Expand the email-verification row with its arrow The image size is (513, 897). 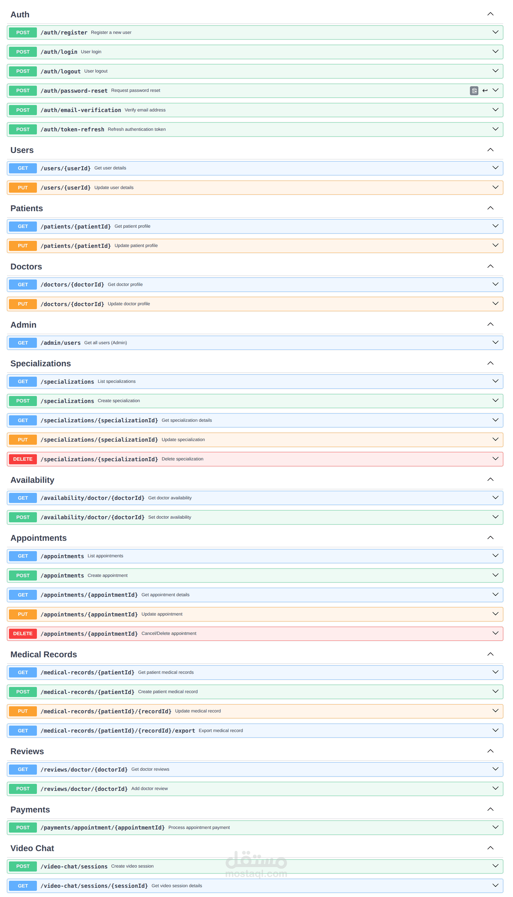pyautogui.click(x=496, y=110)
